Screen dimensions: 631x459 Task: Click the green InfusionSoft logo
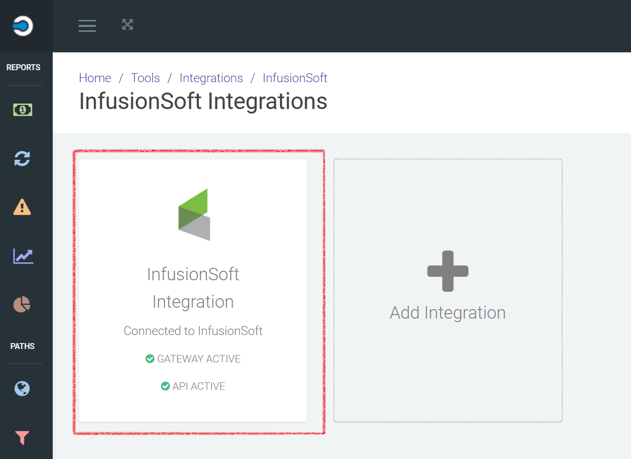pos(194,215)
